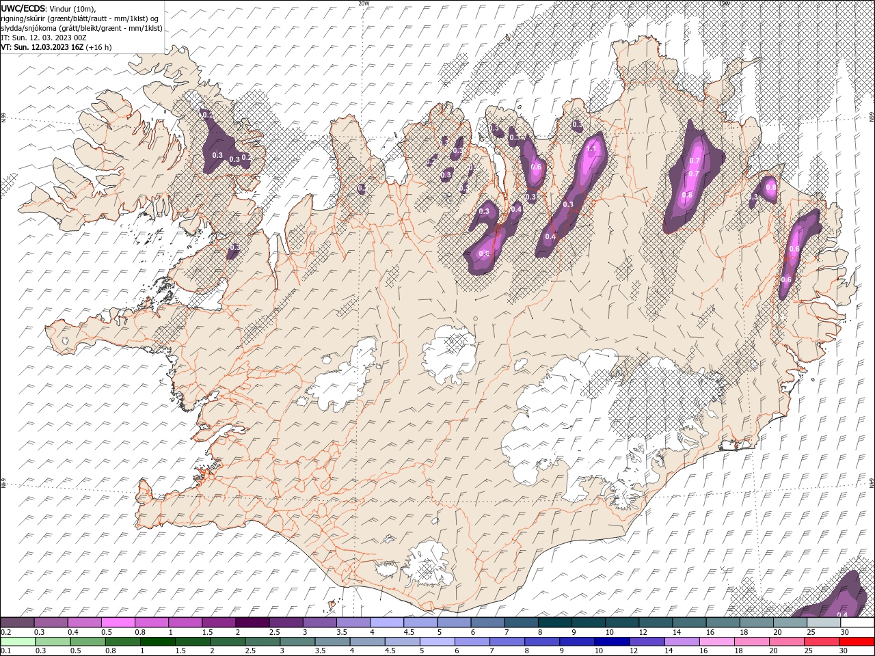Pick lower legend pink swatch labeled 16

coord(718,642)
